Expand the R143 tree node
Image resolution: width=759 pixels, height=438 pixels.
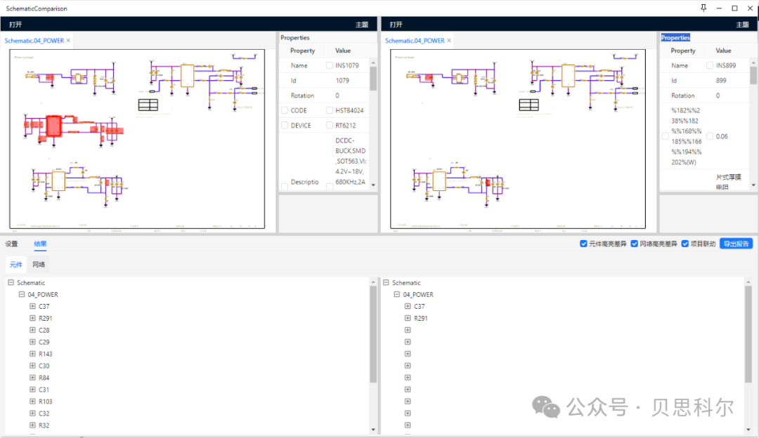[x=32, y=354]
